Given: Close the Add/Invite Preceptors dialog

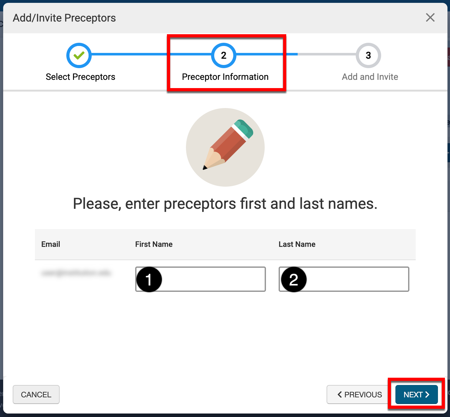Looking at the screenshot, I should [430, 18].
